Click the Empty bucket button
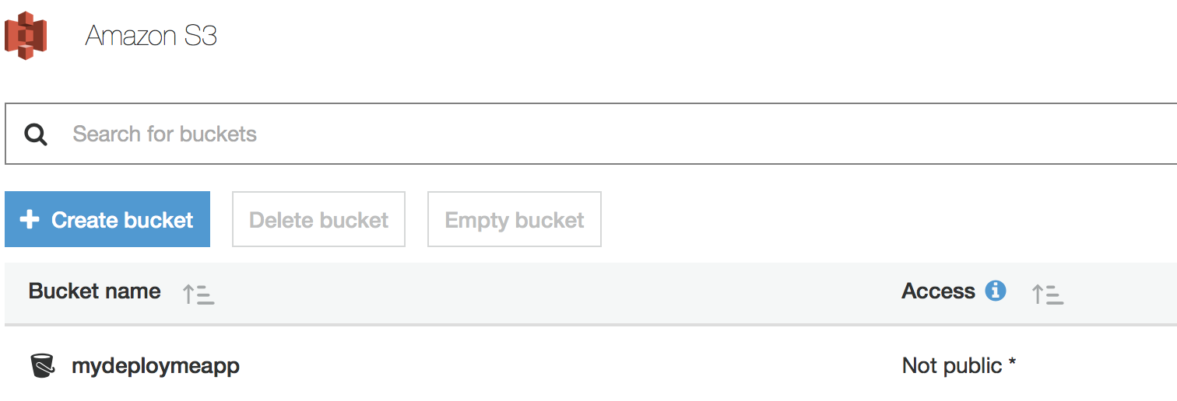The width and height of the screenshot is (1177, 401). pyautogui.click(x=515, y=219)
